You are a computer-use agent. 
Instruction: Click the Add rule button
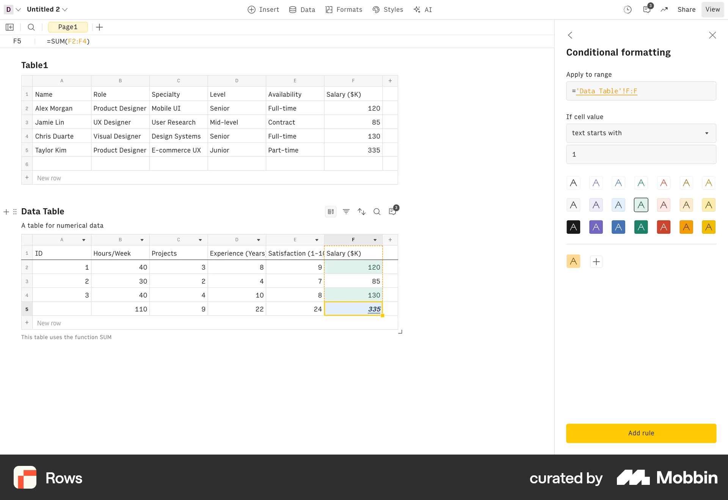641,433
